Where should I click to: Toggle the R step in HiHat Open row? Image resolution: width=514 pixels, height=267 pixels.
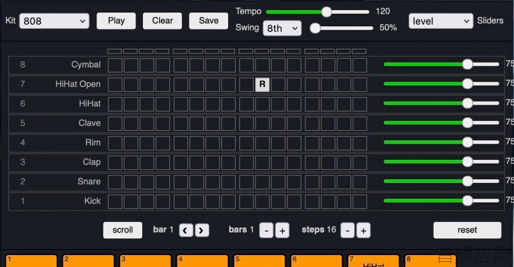pyautogui.click(x=262, y=84)
